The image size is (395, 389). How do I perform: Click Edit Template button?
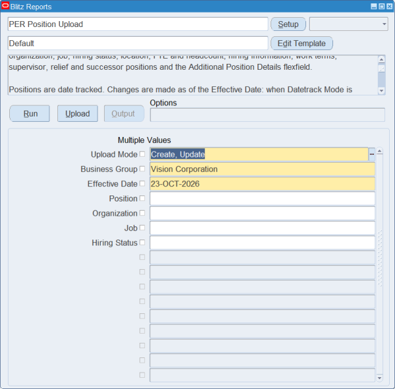tap(302, 43)
